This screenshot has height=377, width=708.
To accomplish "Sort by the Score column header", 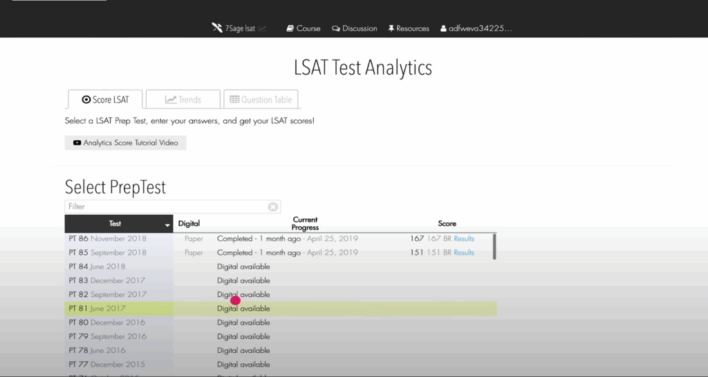I will [x=447, y=224].
